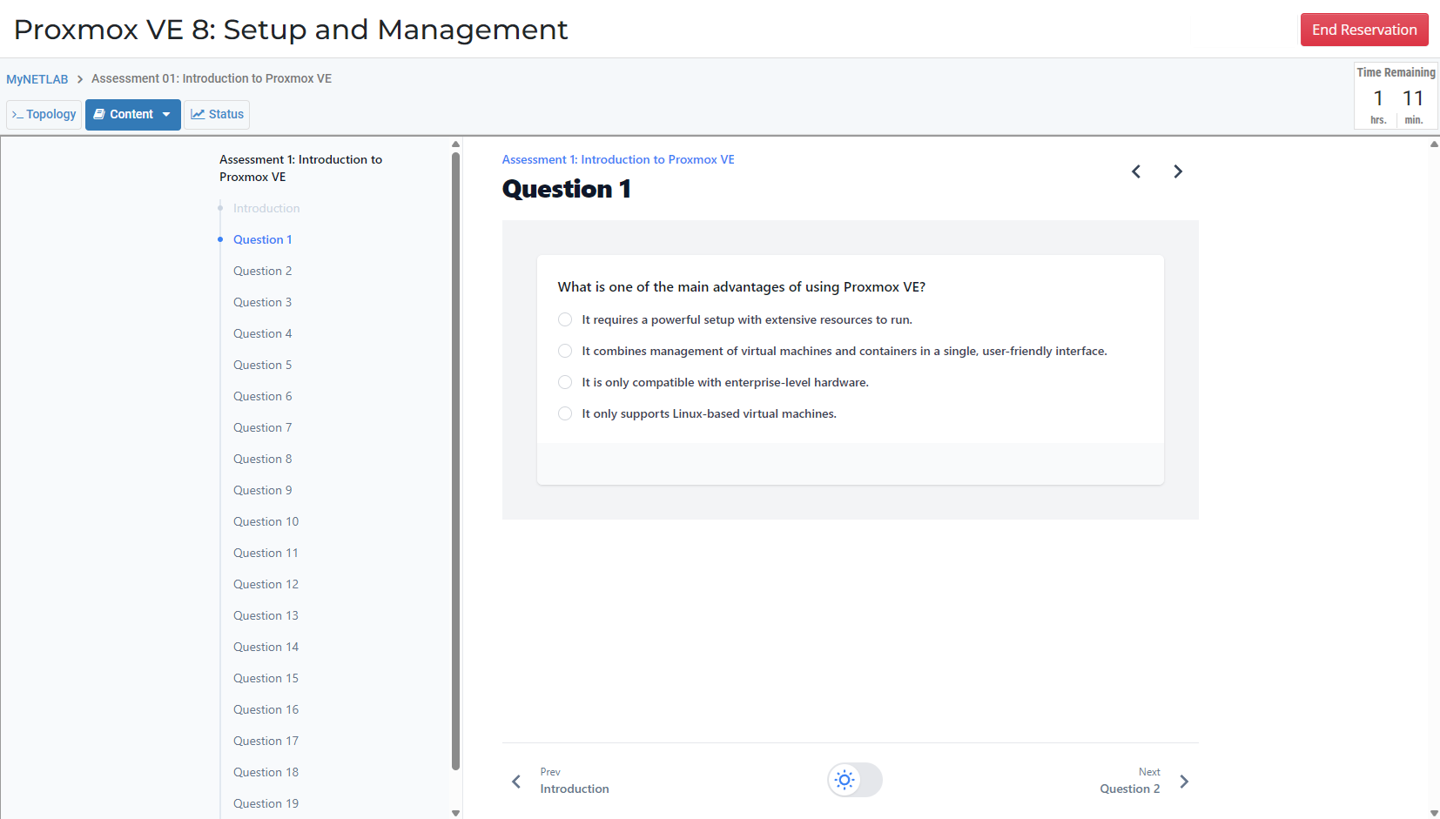The height and width of the screenshot is (819, 1440).
Task: Expand the Content dropdown caret
Action: tap(166, 114)
